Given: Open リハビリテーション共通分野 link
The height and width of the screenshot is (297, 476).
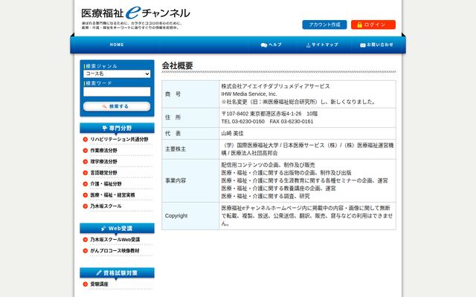Looking at the screenshot, I should pyautogui.click(x=119, y=140).
